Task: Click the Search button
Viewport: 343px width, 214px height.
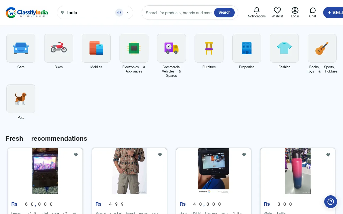Action: click(x=224, y=13)
